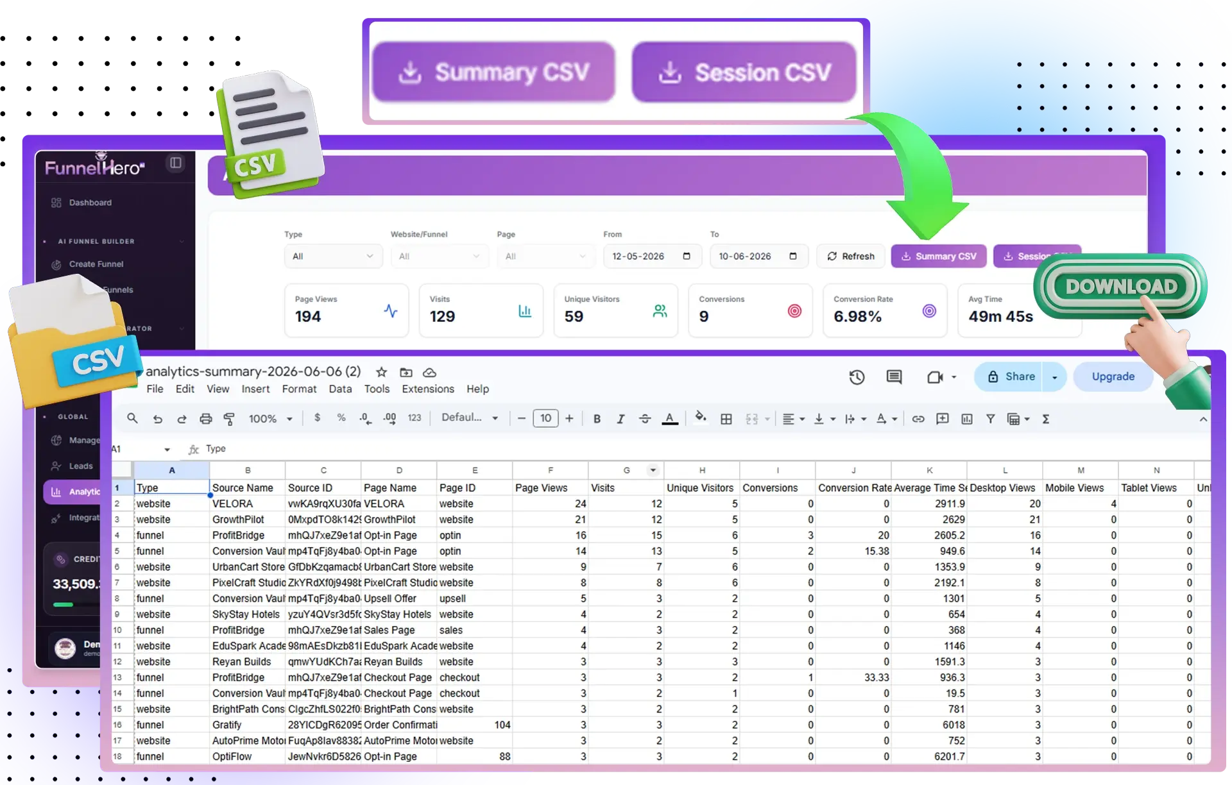Undo the last spreadsheet action
The image size is (1232, 785).
[157, 419]
